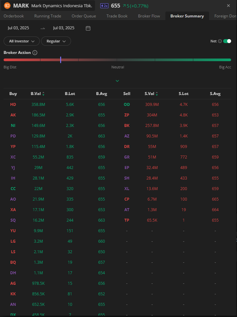Click the Broker Action slider marker
The height and width of the screenshot is (317, 237).
60,60
